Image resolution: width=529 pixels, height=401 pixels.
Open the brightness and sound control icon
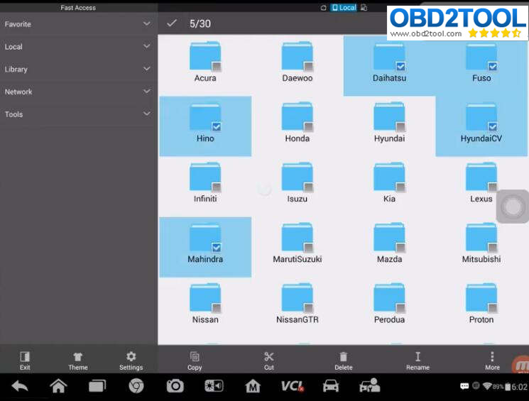[214, 386]
